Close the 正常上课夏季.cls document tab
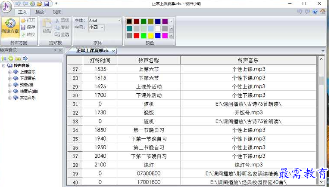This screenshot has height=187, width=331. [114, 51]
